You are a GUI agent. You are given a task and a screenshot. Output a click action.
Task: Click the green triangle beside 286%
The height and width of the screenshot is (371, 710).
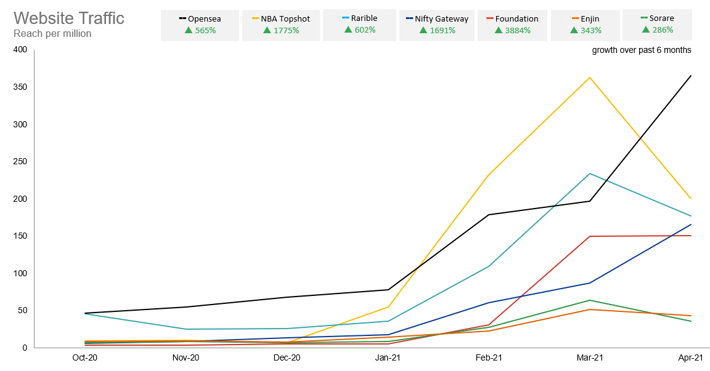coord(646,30)
